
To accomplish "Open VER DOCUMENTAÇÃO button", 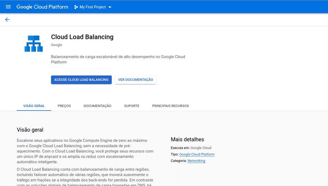I will point(136,80).
